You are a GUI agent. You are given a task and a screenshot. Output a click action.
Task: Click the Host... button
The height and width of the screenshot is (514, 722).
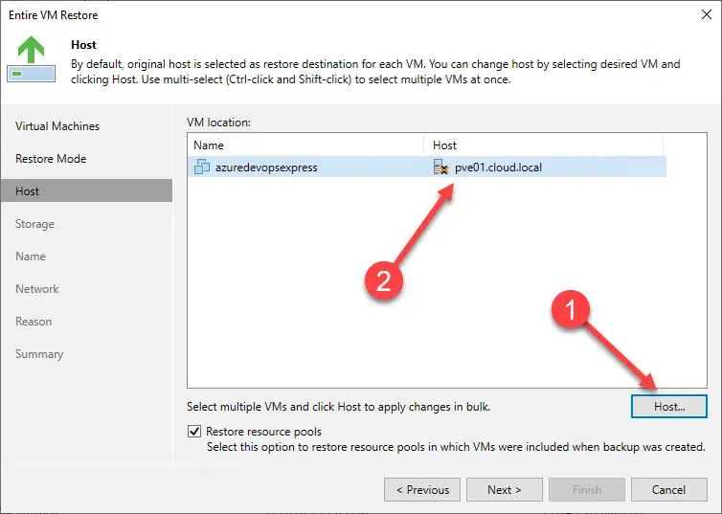(669, 407)
